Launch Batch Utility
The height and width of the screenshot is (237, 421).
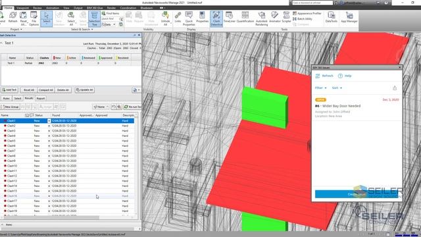coord(303,19)
